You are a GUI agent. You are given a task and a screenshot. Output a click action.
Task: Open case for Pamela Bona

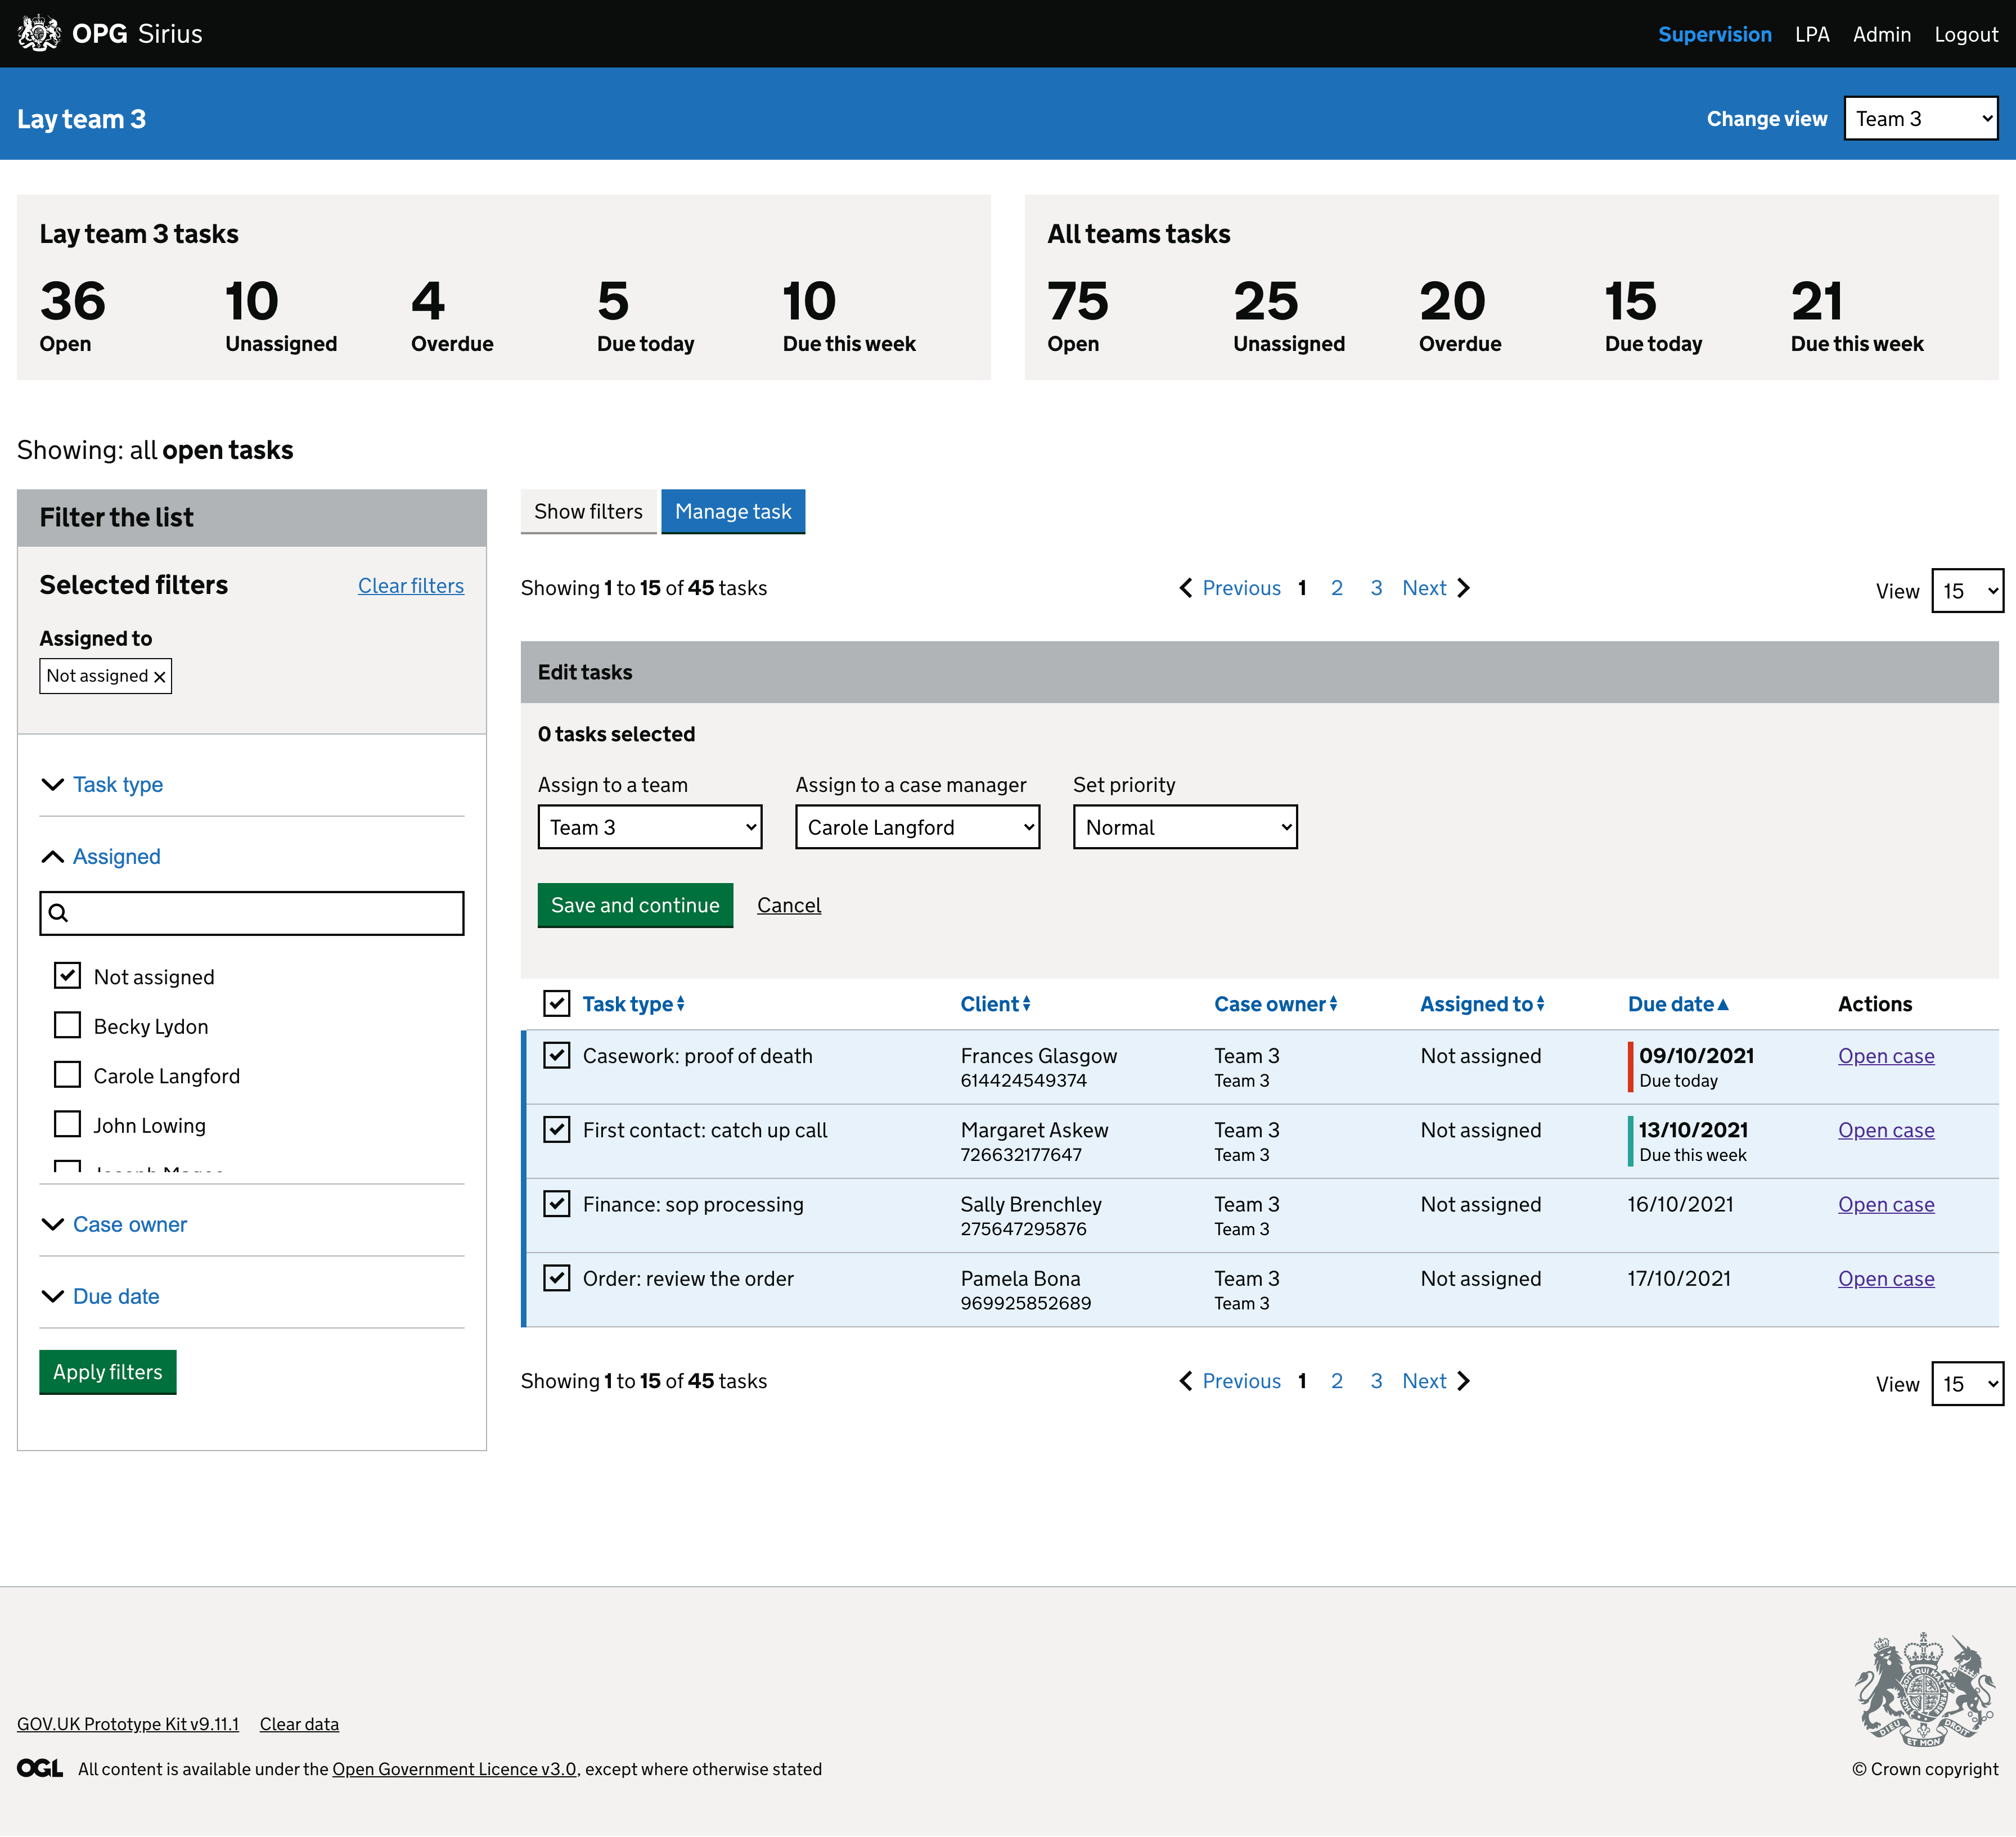pos(1885,1278)
